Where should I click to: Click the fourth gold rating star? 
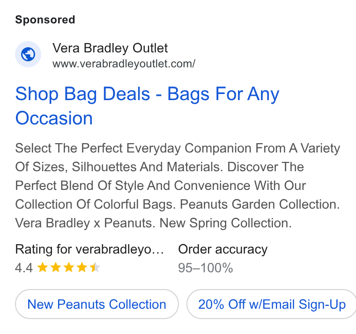[82, 267]
